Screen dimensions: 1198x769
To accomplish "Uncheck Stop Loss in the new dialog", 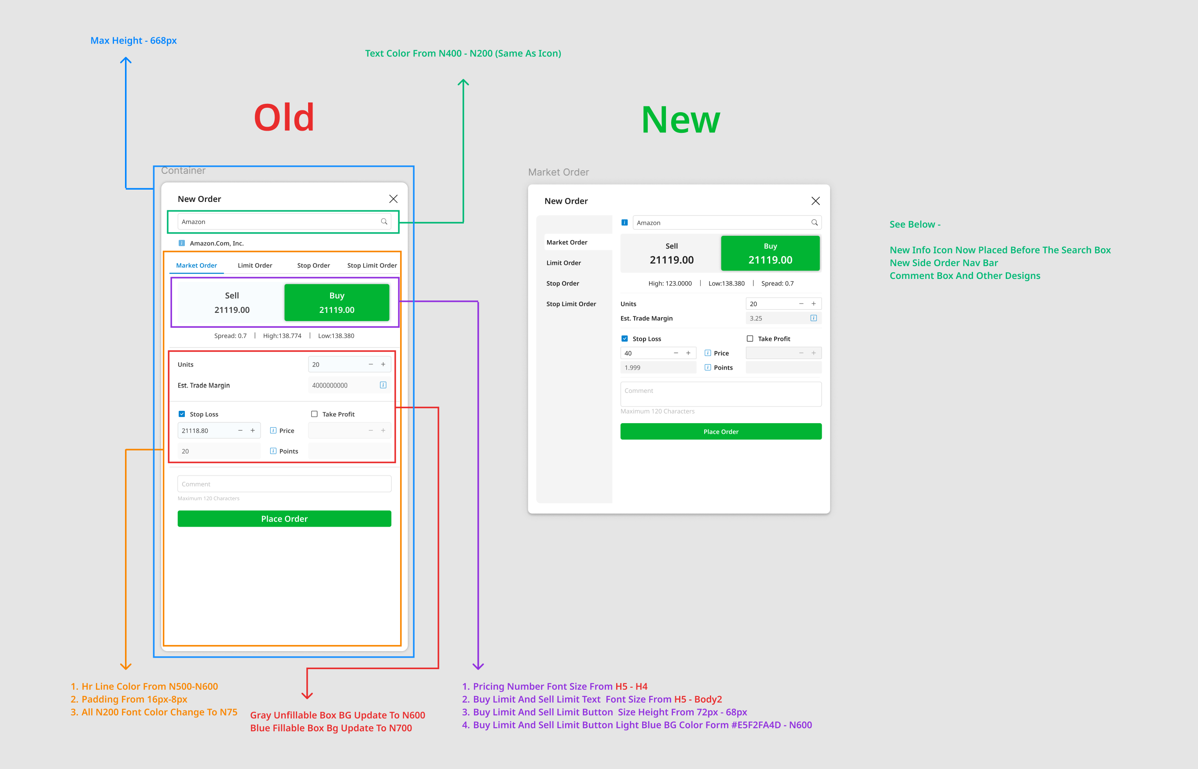I will tap(625, 338).
